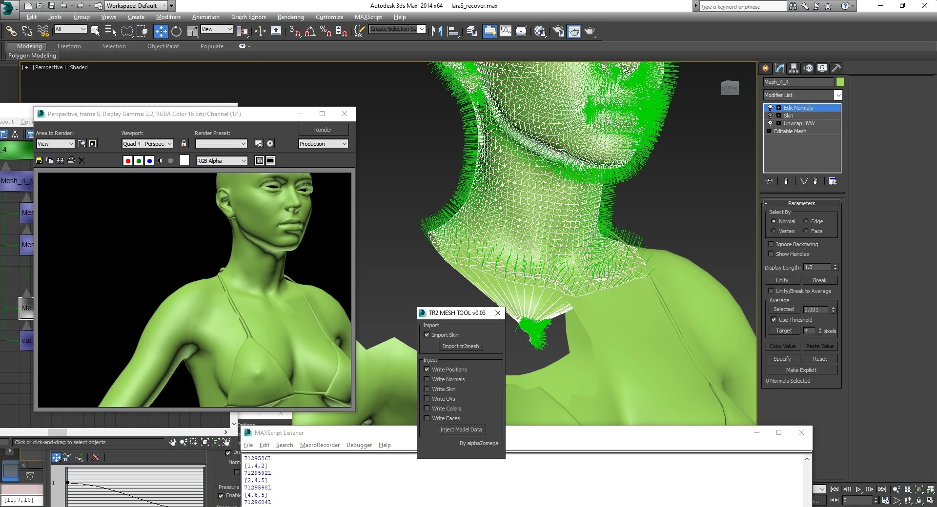Toggle the blue channel display
Viewport: 937px width, 507px height.
pos(149,160)
